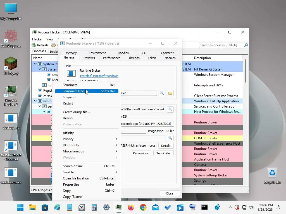Click the Details button
The width and height of the screenshot is (286, 214).
166,145
